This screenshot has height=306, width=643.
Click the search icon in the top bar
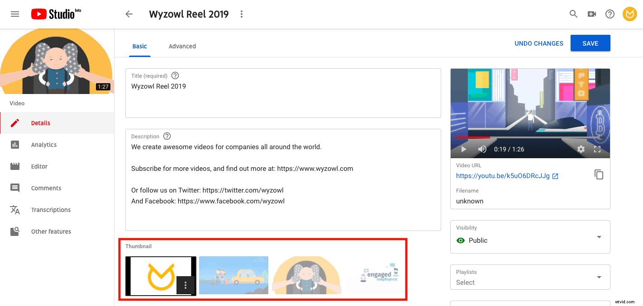point(573,14)
